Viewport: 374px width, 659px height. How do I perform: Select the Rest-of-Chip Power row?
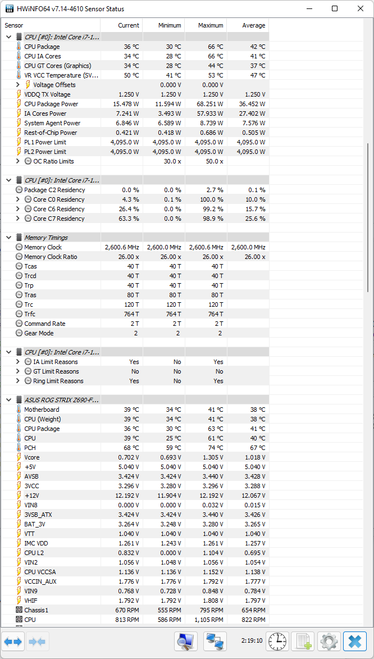tap(135, 133)
